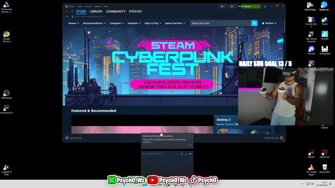
Task: Open the View menu in Steam
Action: tap(80, 6)
